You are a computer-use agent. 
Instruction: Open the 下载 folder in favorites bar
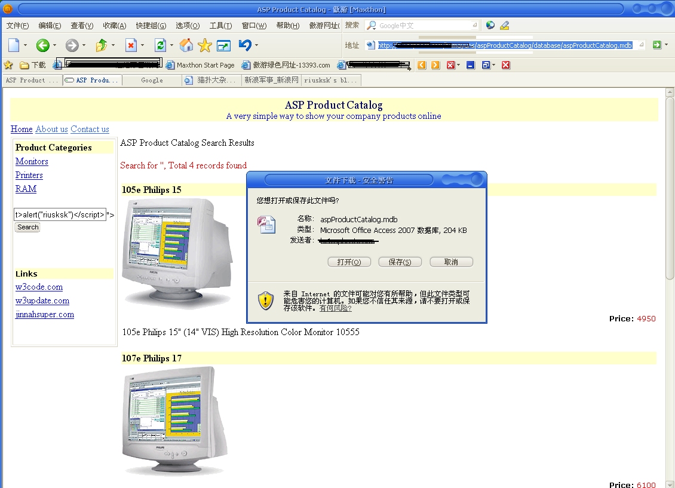33,65
